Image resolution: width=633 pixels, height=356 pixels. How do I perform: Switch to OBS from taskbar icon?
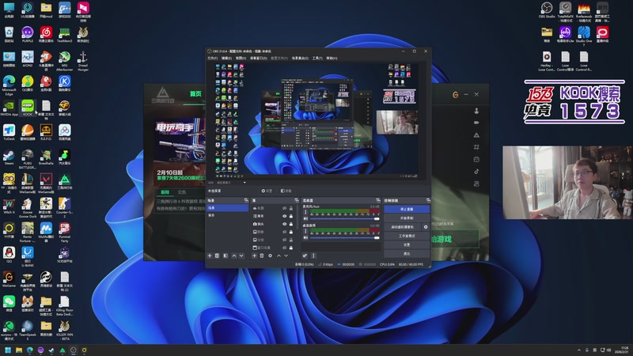click(x=73, y=350)
